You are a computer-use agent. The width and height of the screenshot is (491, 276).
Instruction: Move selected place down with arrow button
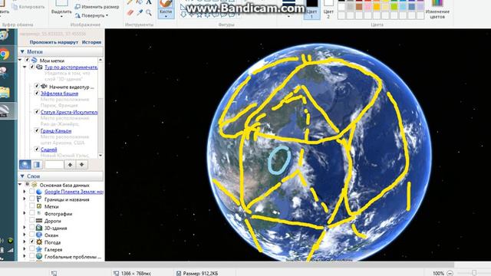[x=82, y=165]
